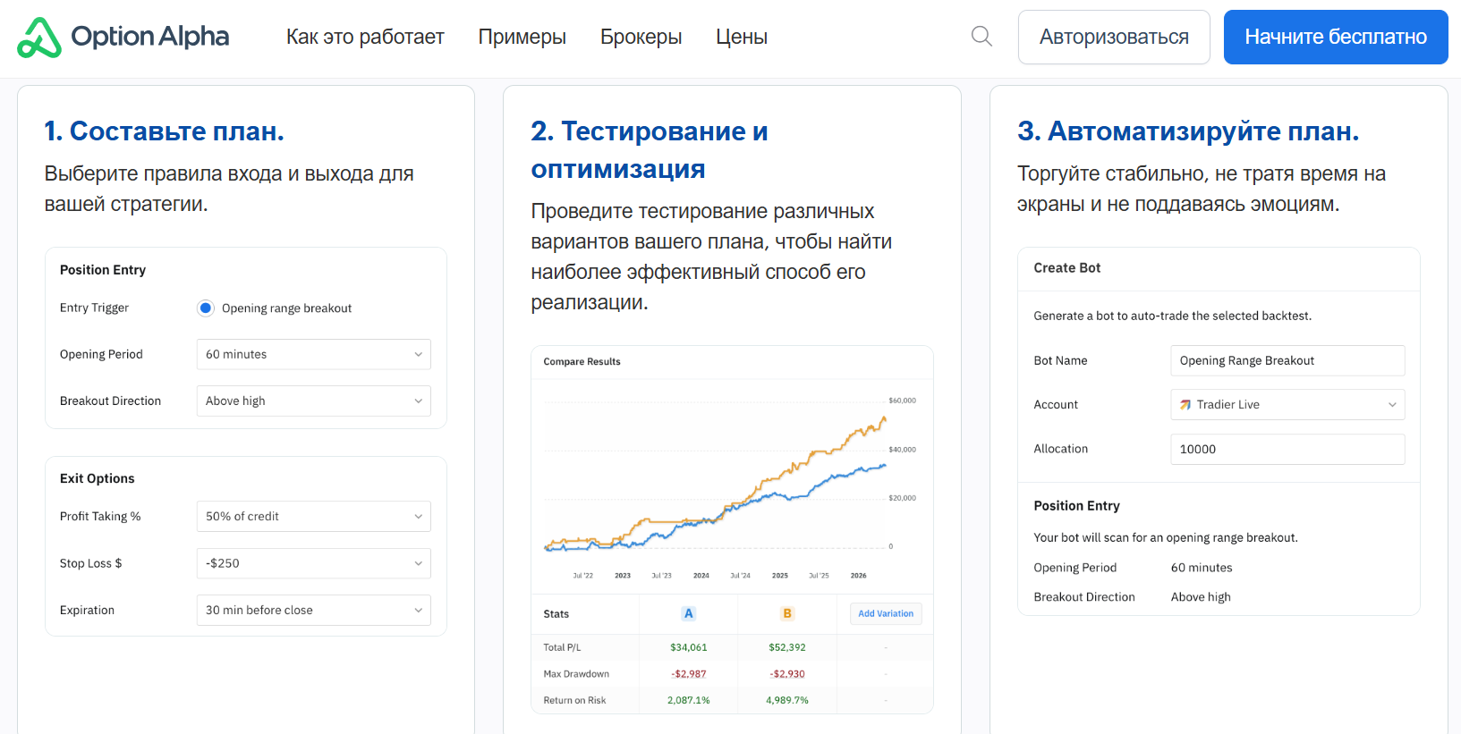Click the Max Drawdown value -$2,930
This screenshot has height=734, width=1461.
787,674
